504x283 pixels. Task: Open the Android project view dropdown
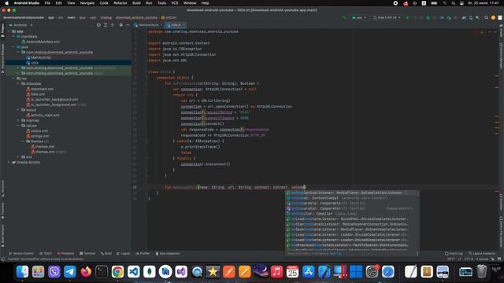click(x=21, y=25)
